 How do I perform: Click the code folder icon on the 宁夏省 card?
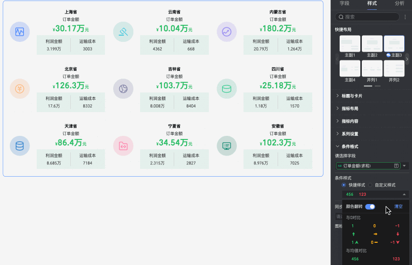click(x=123, y=146)
